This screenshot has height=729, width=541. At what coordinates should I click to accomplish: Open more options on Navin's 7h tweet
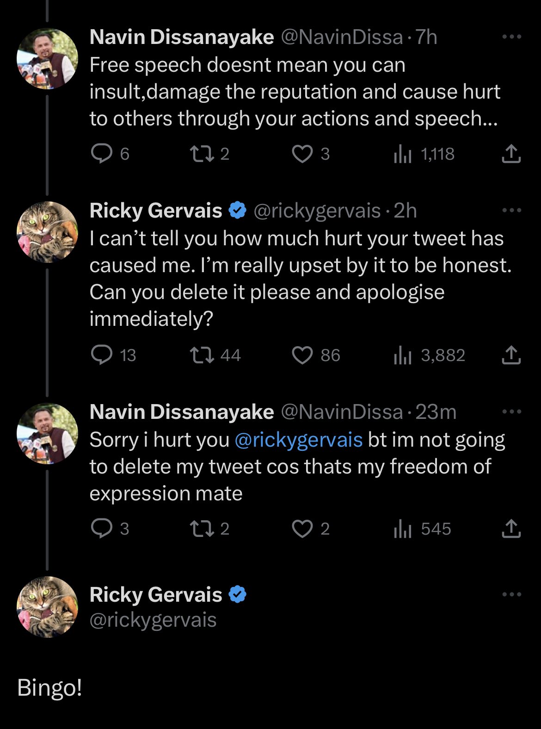click(x=511, y=37)
